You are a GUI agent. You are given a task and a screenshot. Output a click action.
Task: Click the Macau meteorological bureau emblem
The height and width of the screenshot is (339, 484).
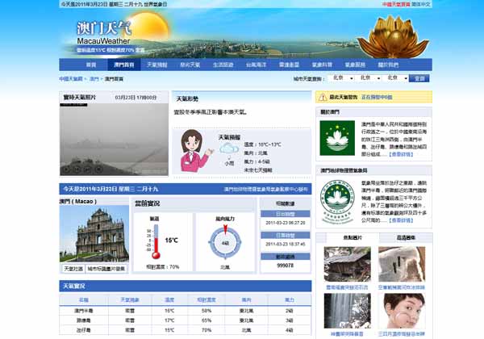336,200
